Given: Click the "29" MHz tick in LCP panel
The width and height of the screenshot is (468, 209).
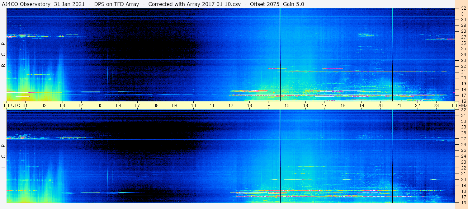Looking at the screenshot, I should [463, 127].
